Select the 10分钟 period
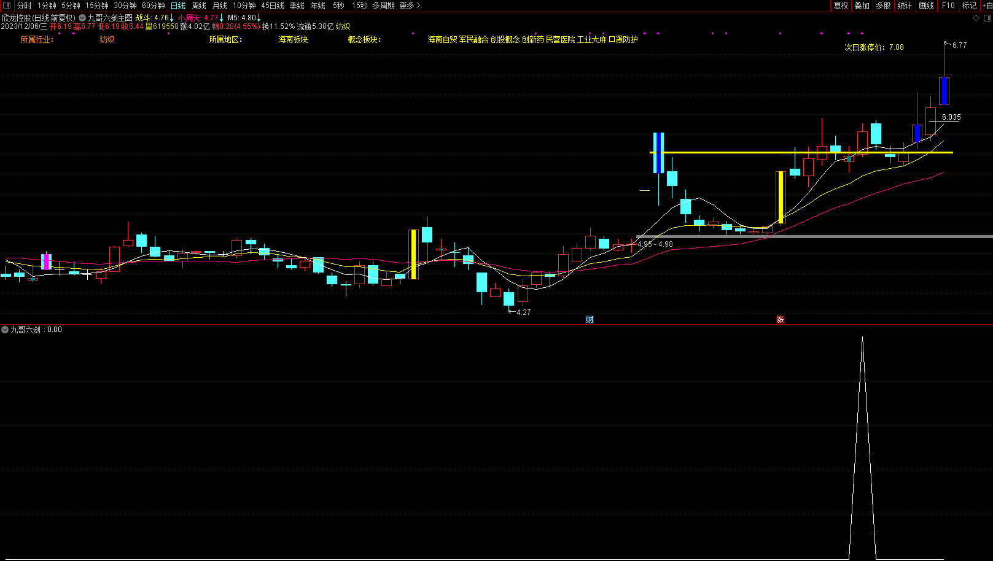993x561 pixels. coord(244,6)
